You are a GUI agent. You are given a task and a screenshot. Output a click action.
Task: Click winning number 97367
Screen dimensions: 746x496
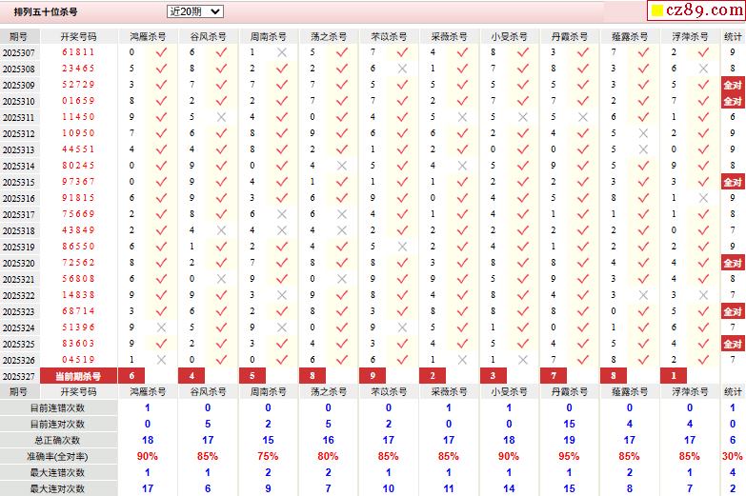pos(78,182)
